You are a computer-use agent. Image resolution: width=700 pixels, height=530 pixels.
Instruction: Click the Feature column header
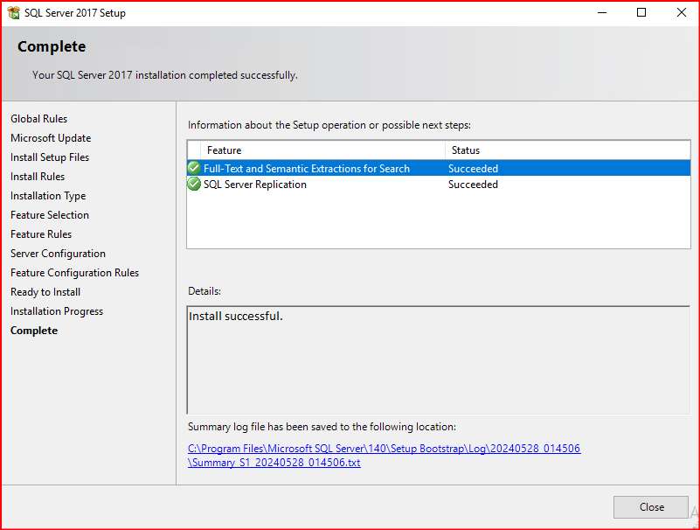click(x=322, y=150)
